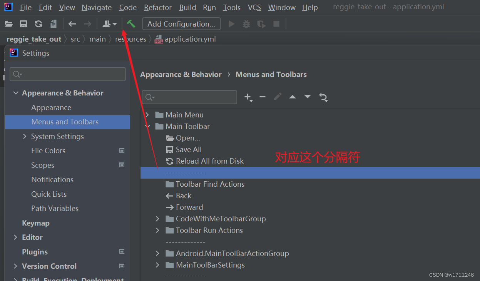Screen dimensions: 480x281
Task: Expand CodeWithMeToolbarGroup node
Action: click(157, 219)
